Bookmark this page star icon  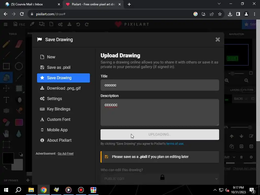[220, 14]
